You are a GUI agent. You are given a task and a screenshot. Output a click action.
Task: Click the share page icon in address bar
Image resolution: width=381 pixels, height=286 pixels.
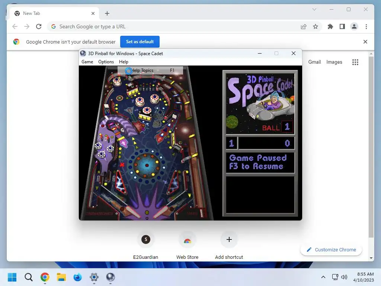click(x=304, y=26)
